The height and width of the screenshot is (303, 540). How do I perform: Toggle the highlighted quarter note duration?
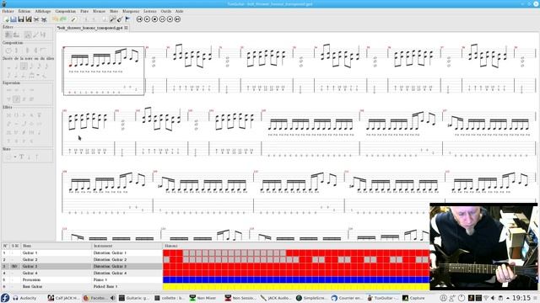[x=24, y=66]
